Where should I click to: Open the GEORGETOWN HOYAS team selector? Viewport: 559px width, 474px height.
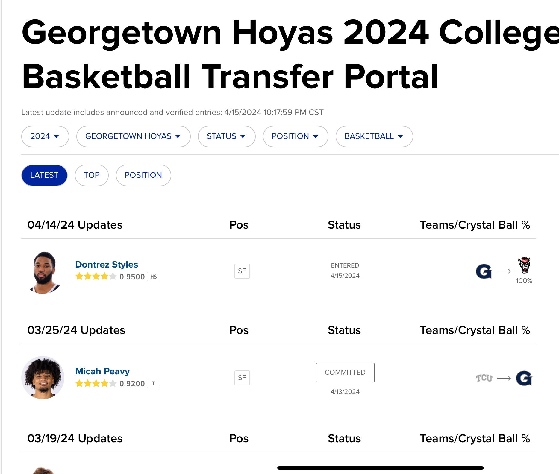click(x=133, y=136)
